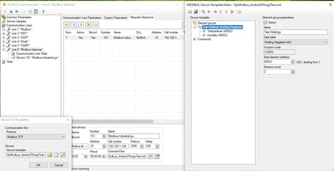Click the yellow add device button

(66, 25)
